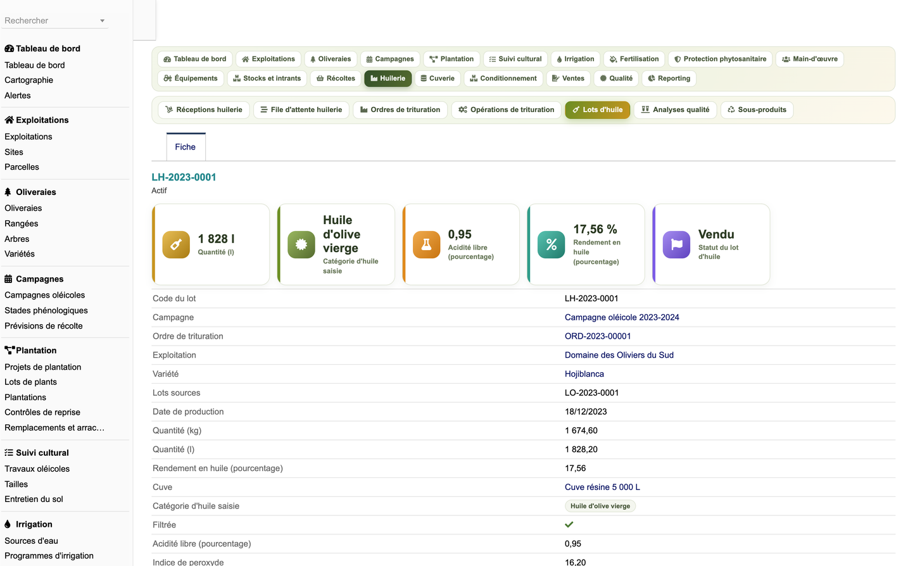The image size is (915, 566).
Task: Click the flag icon on Vendu status card
Action: 677,244
